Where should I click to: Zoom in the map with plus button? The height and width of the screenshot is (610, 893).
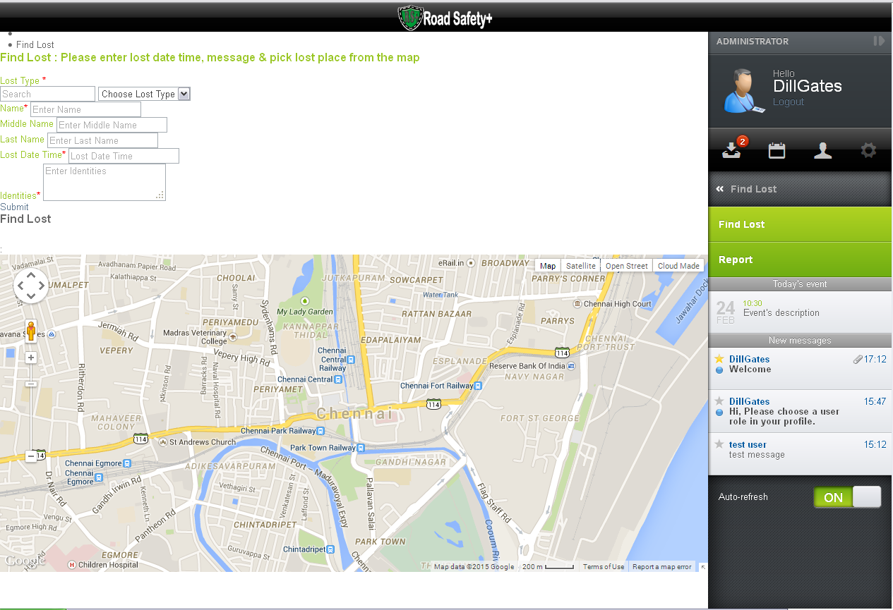coord(31,358)
